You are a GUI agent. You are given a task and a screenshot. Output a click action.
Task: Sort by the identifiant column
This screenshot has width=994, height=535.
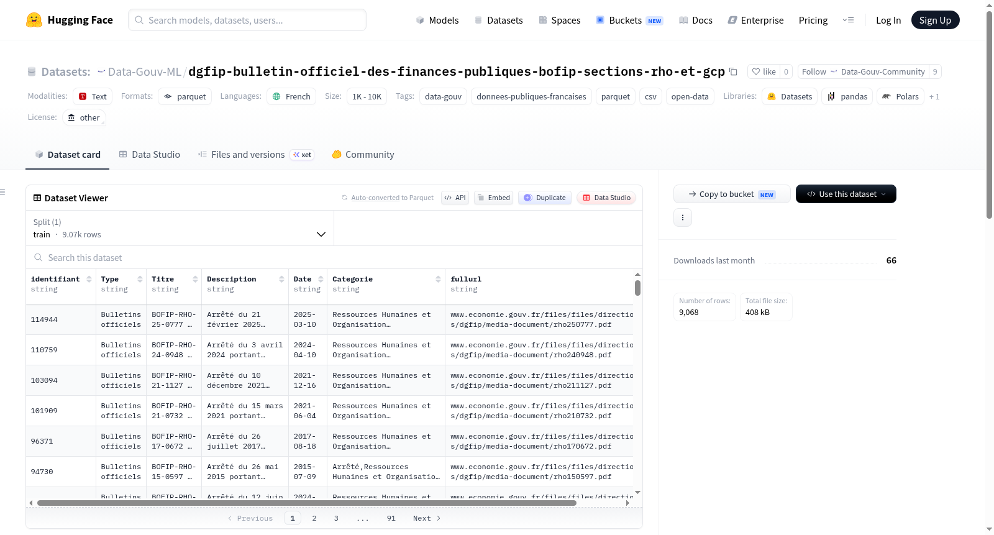pyautogui.click(x=89, y=279)
